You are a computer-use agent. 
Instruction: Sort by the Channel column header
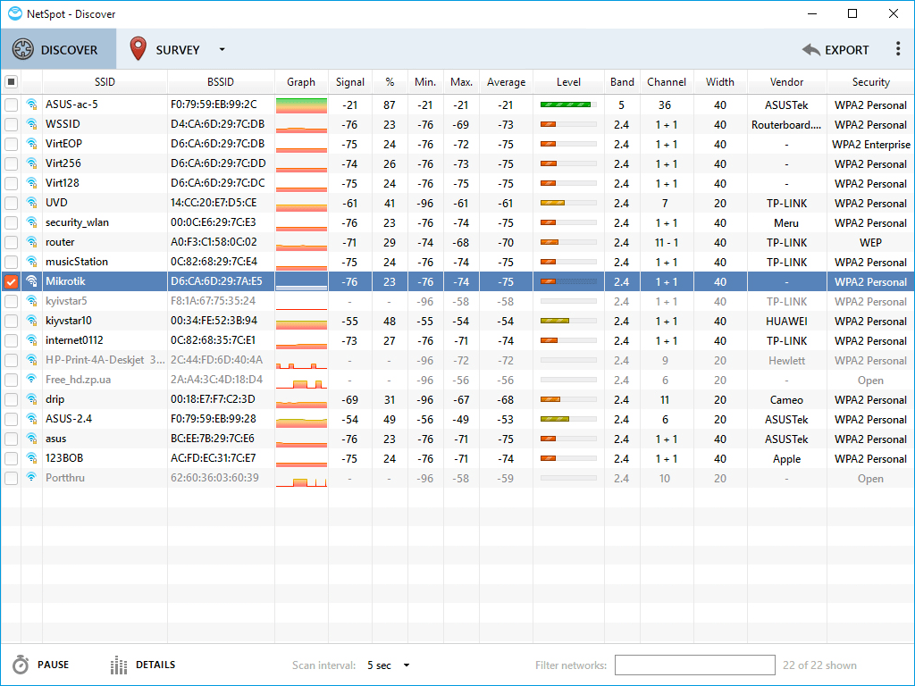click(x=667, y=82)
